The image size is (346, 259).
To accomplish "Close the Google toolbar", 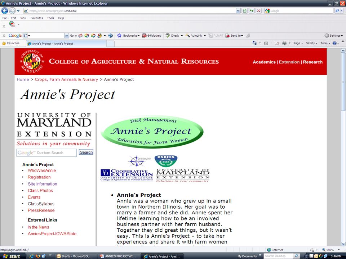I will click(x=4, y=36).
